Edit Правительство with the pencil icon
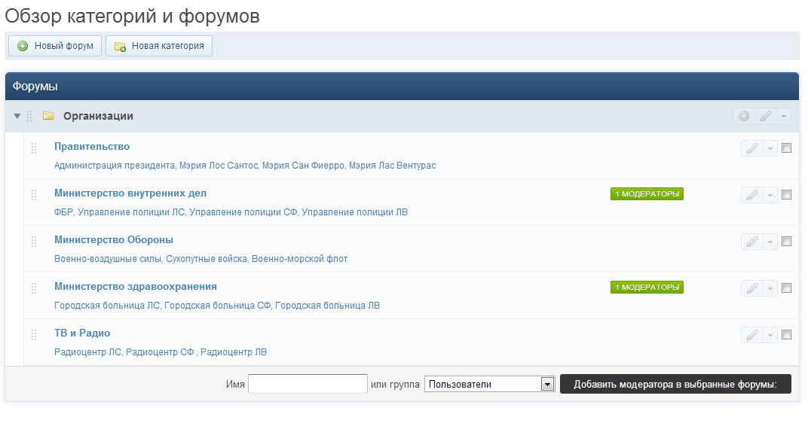Image resolution: width=808 pixels, height=423 pixels. coord(751,148)
